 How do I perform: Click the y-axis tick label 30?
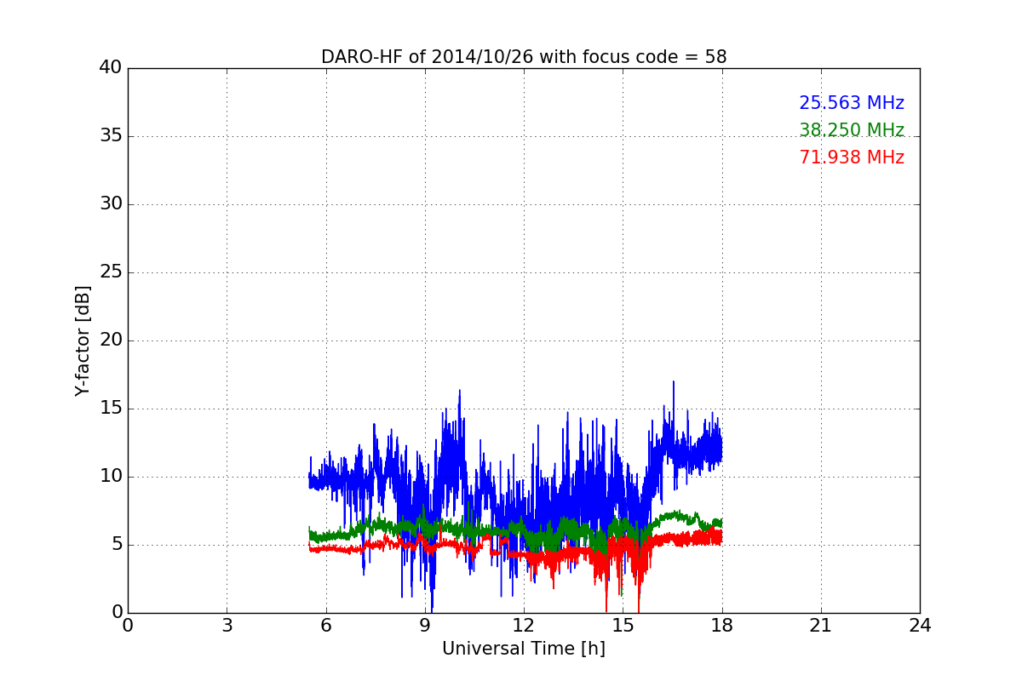coord(111,204)
